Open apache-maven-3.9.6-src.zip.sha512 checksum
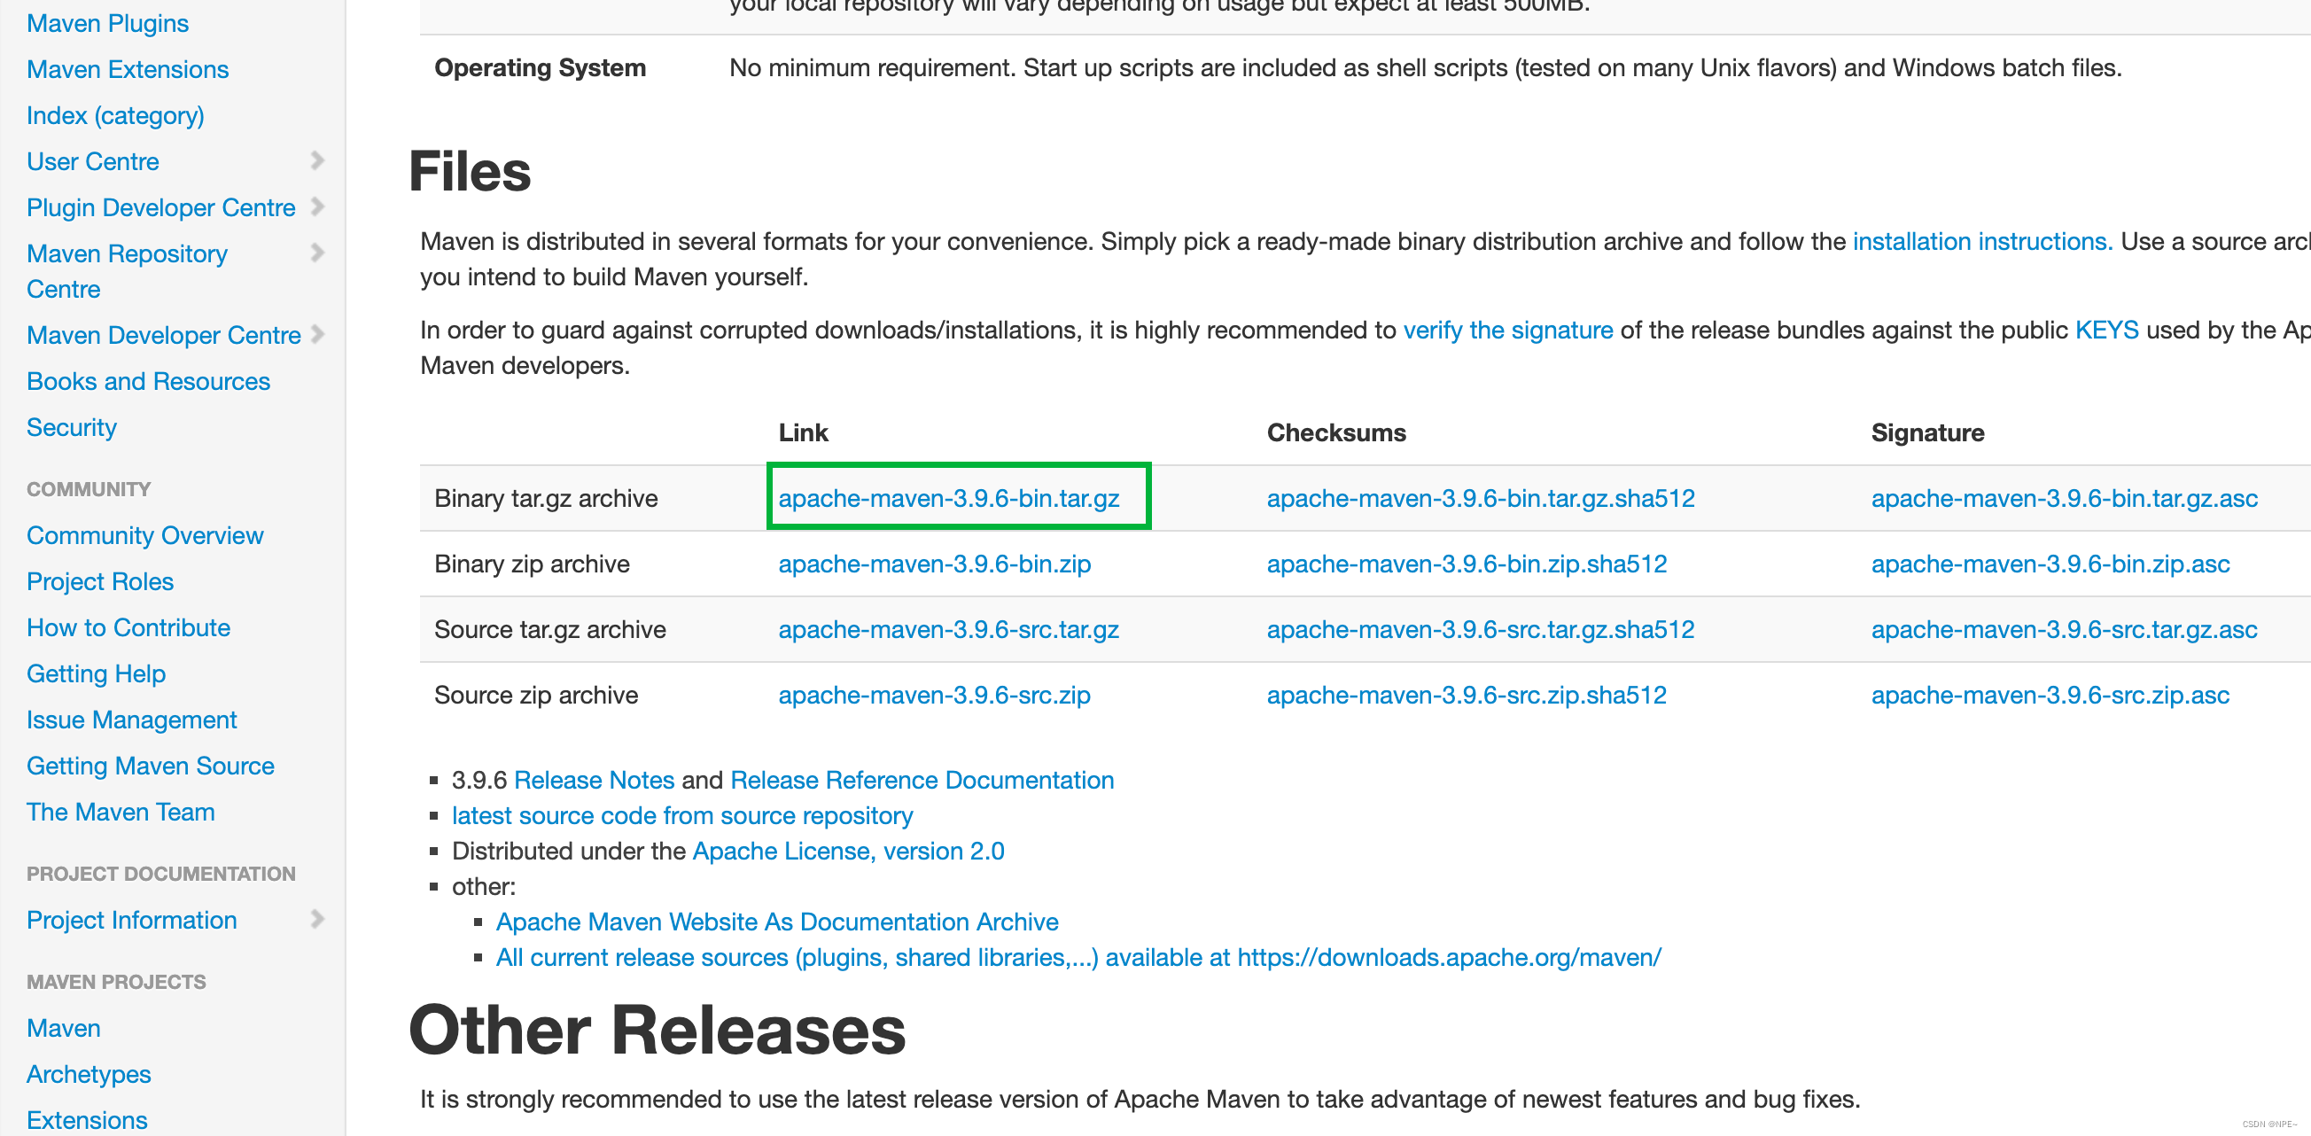Image resolution: width=2311 pixels, height=1136 pixels. (x=1467, y=695)
